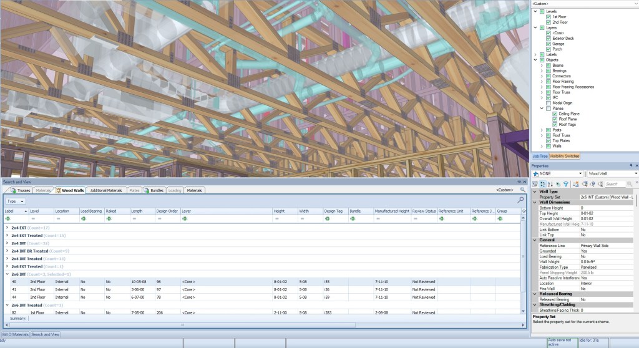
Task: Pin the Properties panel with pushpin icon
Action: pyautogui.click(x=631, y=166)
